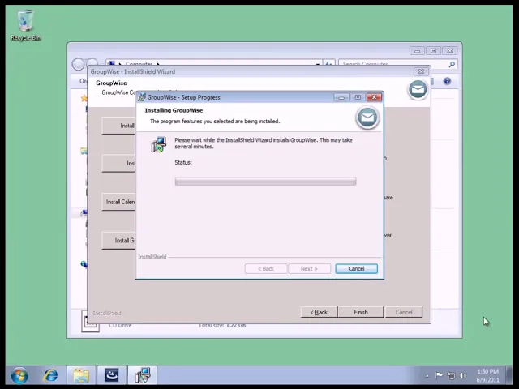Click the first Install button in the wizard
The height and width of the screenshot is (389, 519).
point(118,126)
